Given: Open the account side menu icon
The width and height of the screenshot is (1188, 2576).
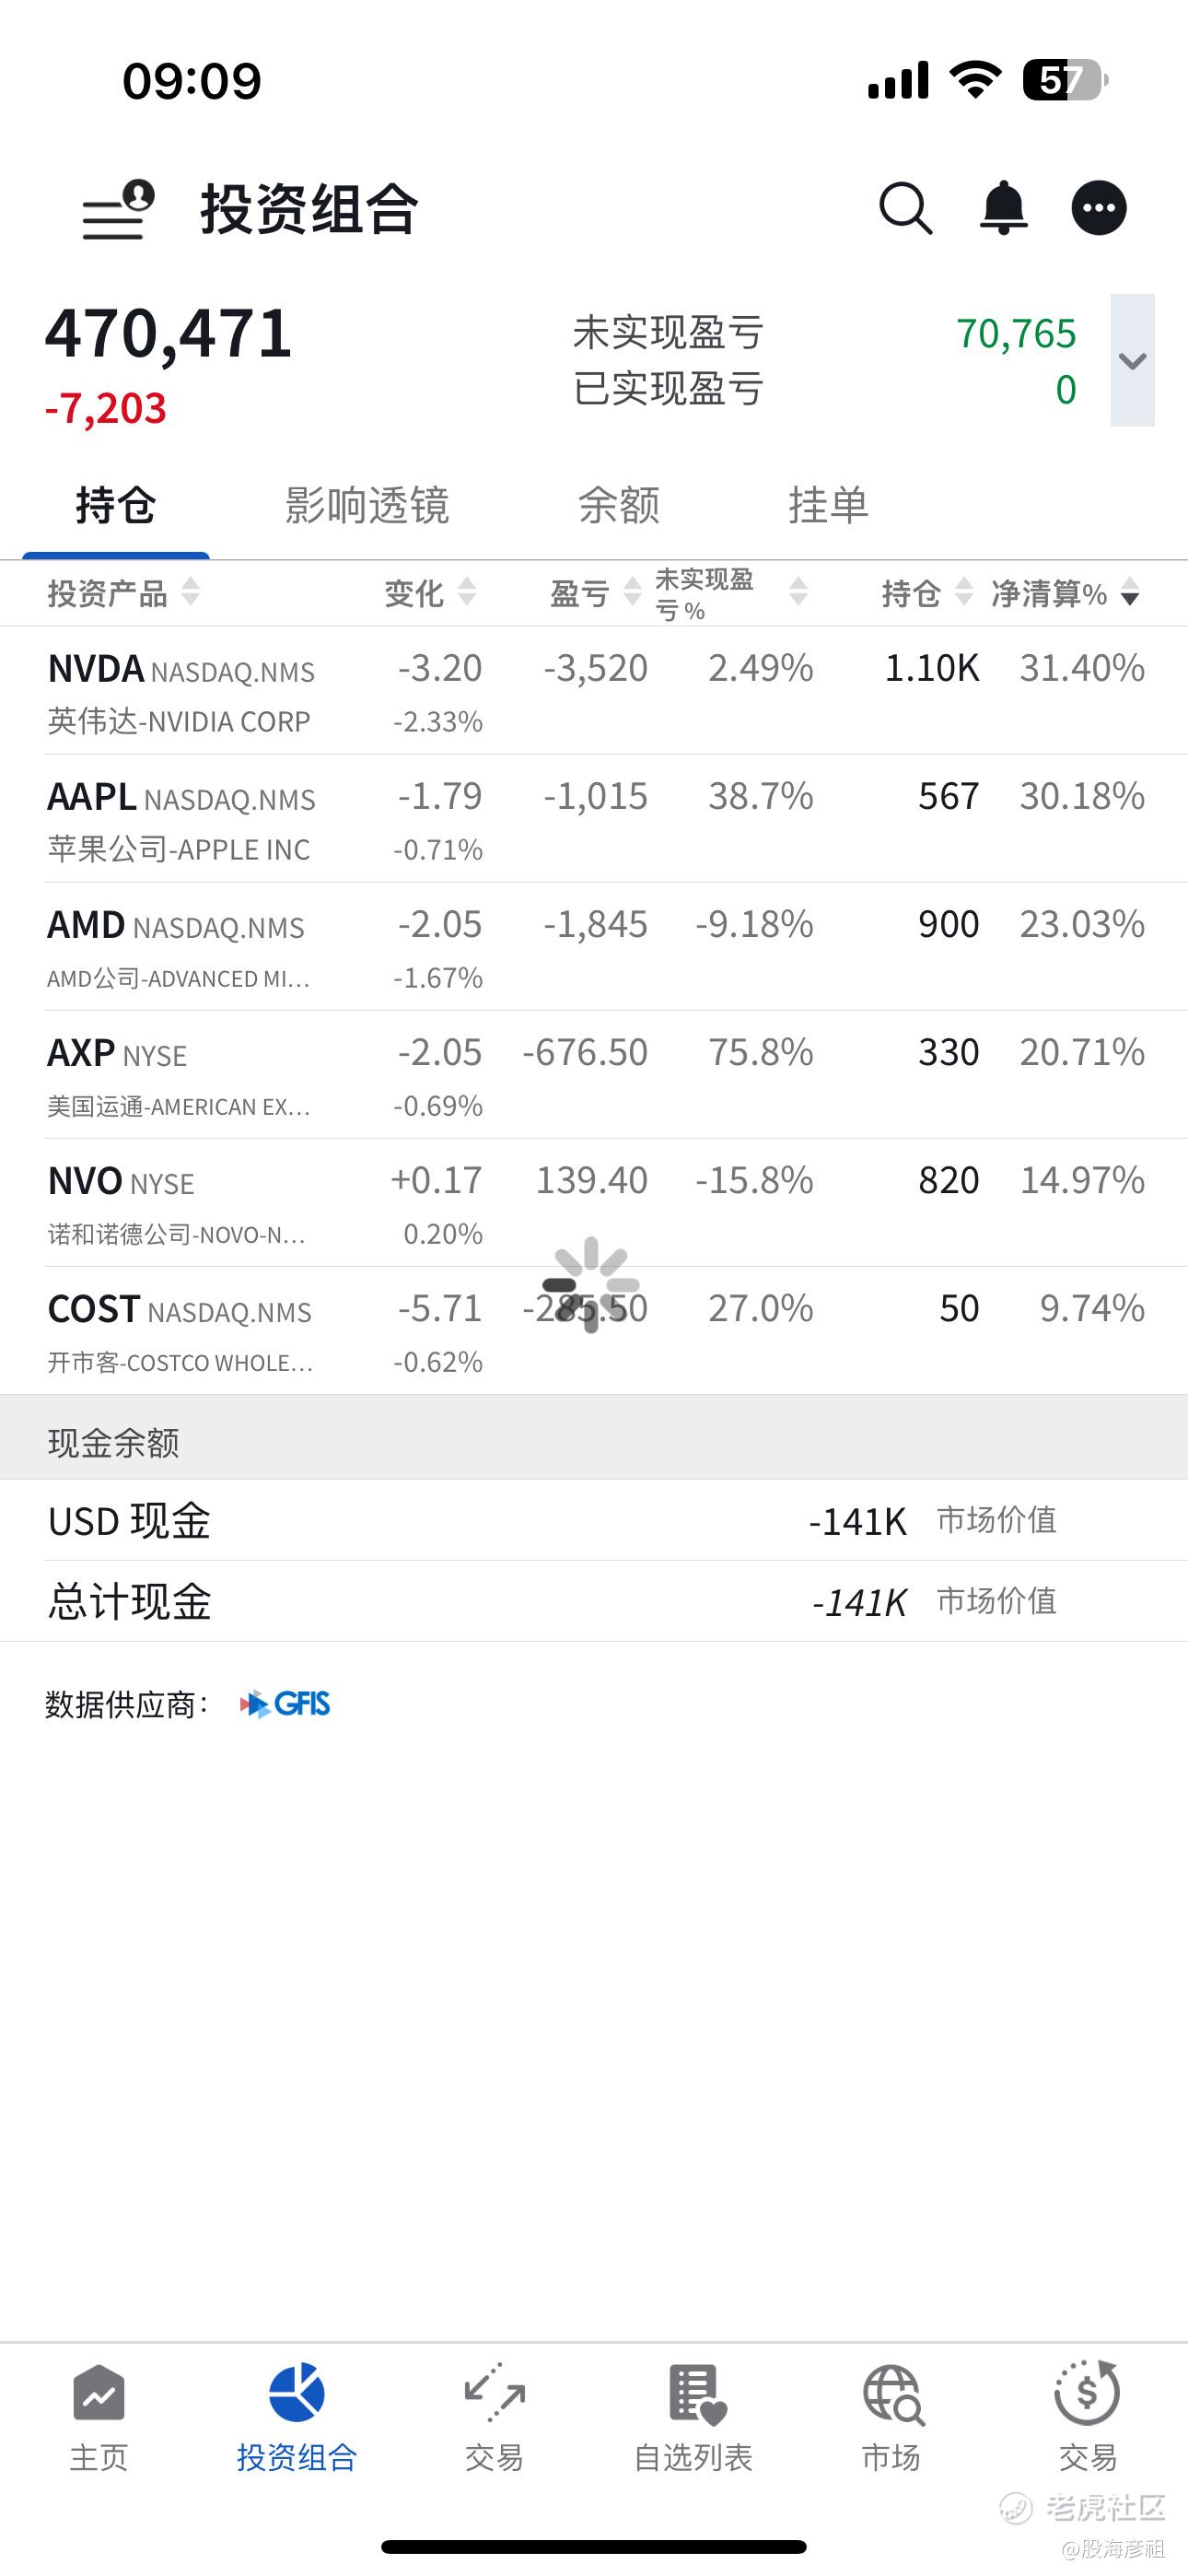Looking at the screenshot, I should [118, 210].
